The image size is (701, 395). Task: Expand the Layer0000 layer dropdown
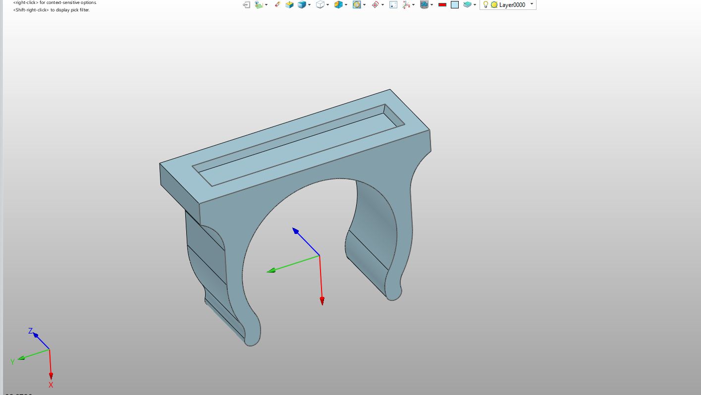pyautogui.click(x=532, y=4)
